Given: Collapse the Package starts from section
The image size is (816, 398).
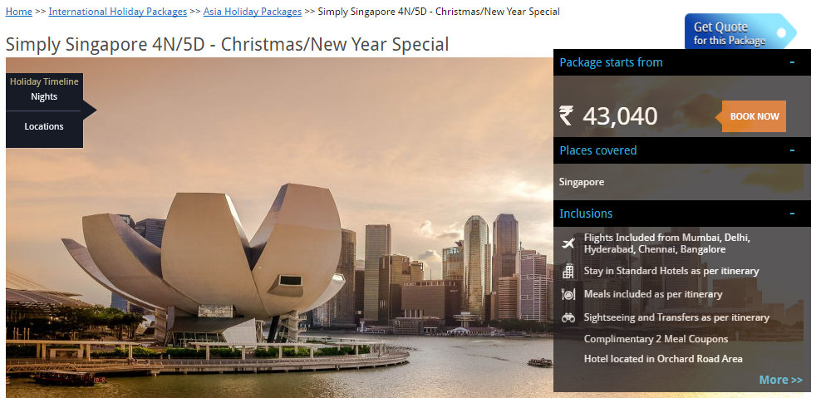Looking at the screenshot, I should 792,62.
